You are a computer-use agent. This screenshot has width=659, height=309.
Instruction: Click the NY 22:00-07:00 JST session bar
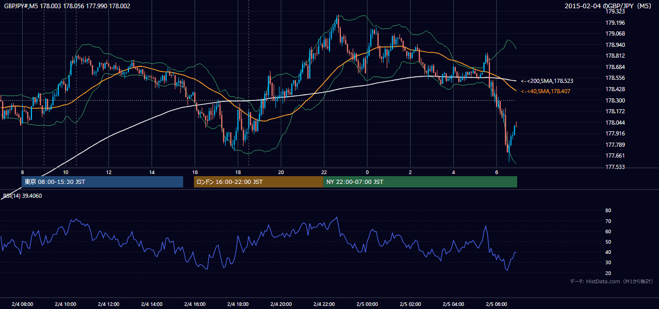coord(420,182)
